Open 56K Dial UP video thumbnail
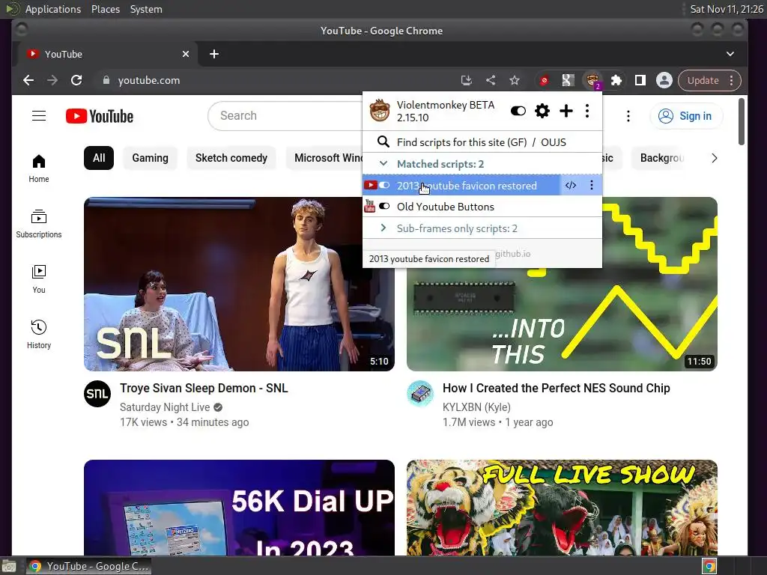Viewport: 767px width, 575px height. pos(239,508)
